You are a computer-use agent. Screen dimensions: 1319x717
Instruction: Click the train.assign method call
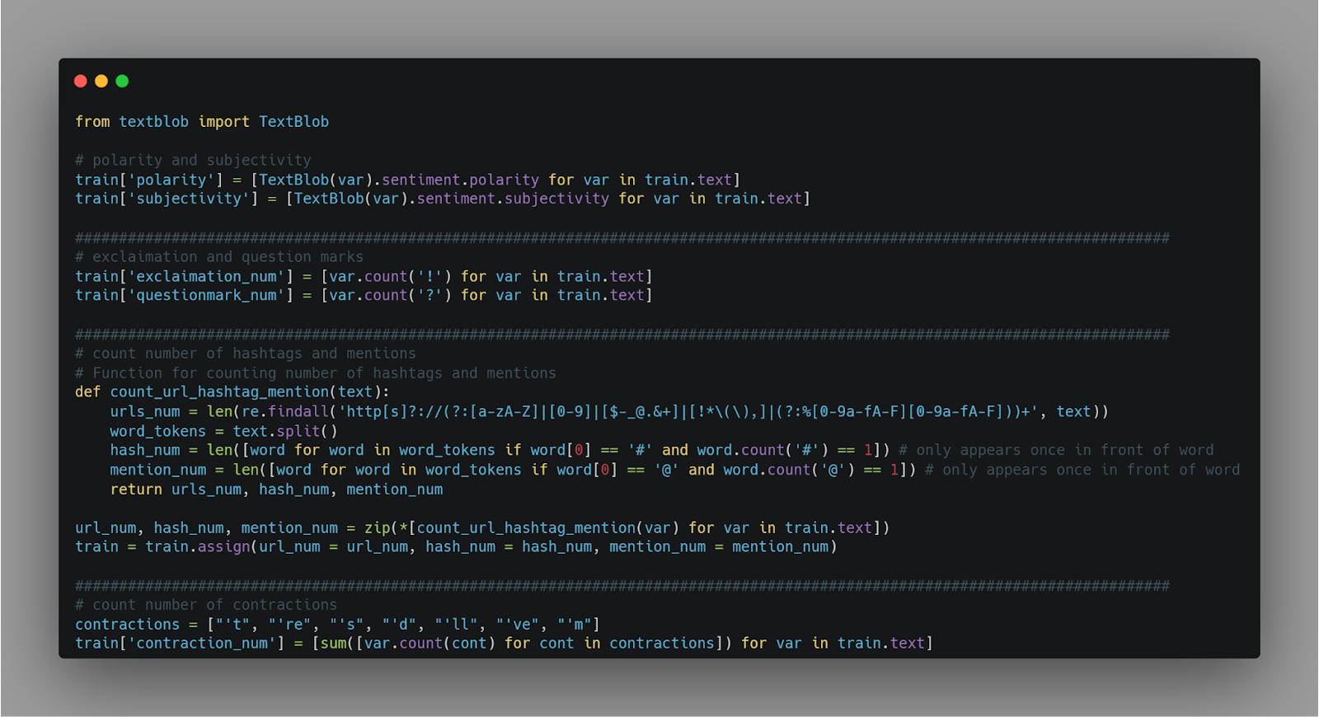coord(198,546)
